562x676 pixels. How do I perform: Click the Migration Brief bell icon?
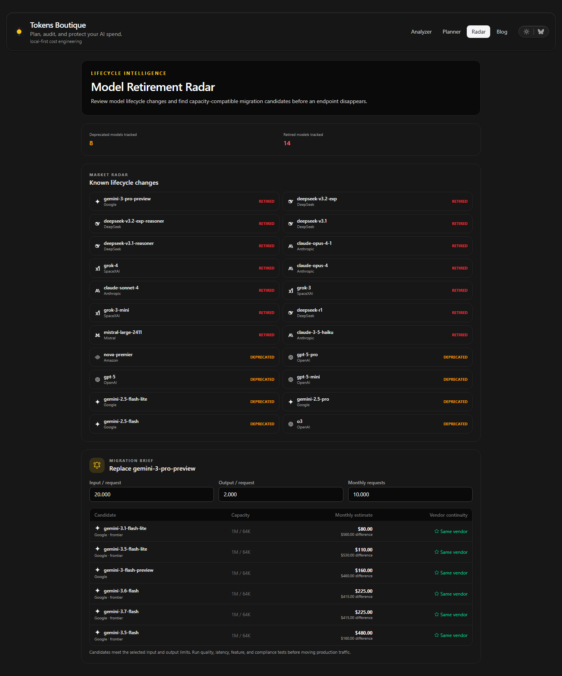point(97,465)
